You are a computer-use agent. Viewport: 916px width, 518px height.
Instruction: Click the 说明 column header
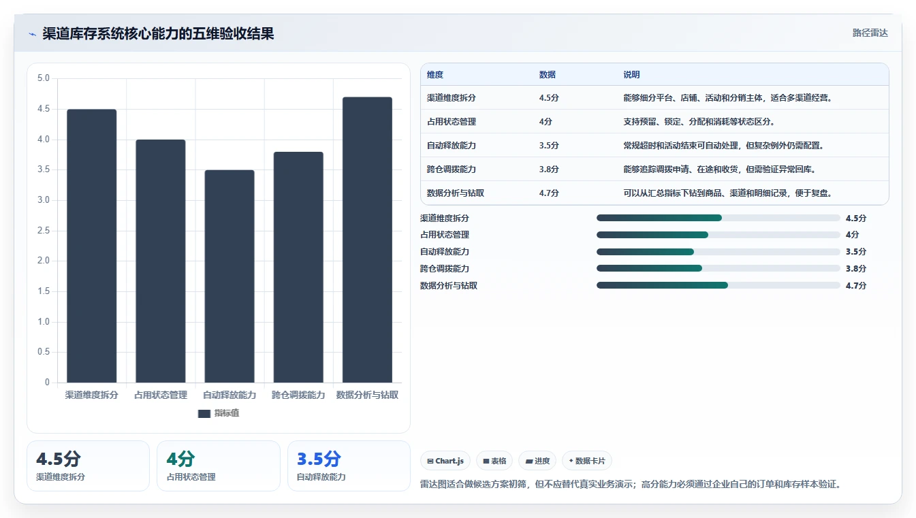tap(631, 75)
